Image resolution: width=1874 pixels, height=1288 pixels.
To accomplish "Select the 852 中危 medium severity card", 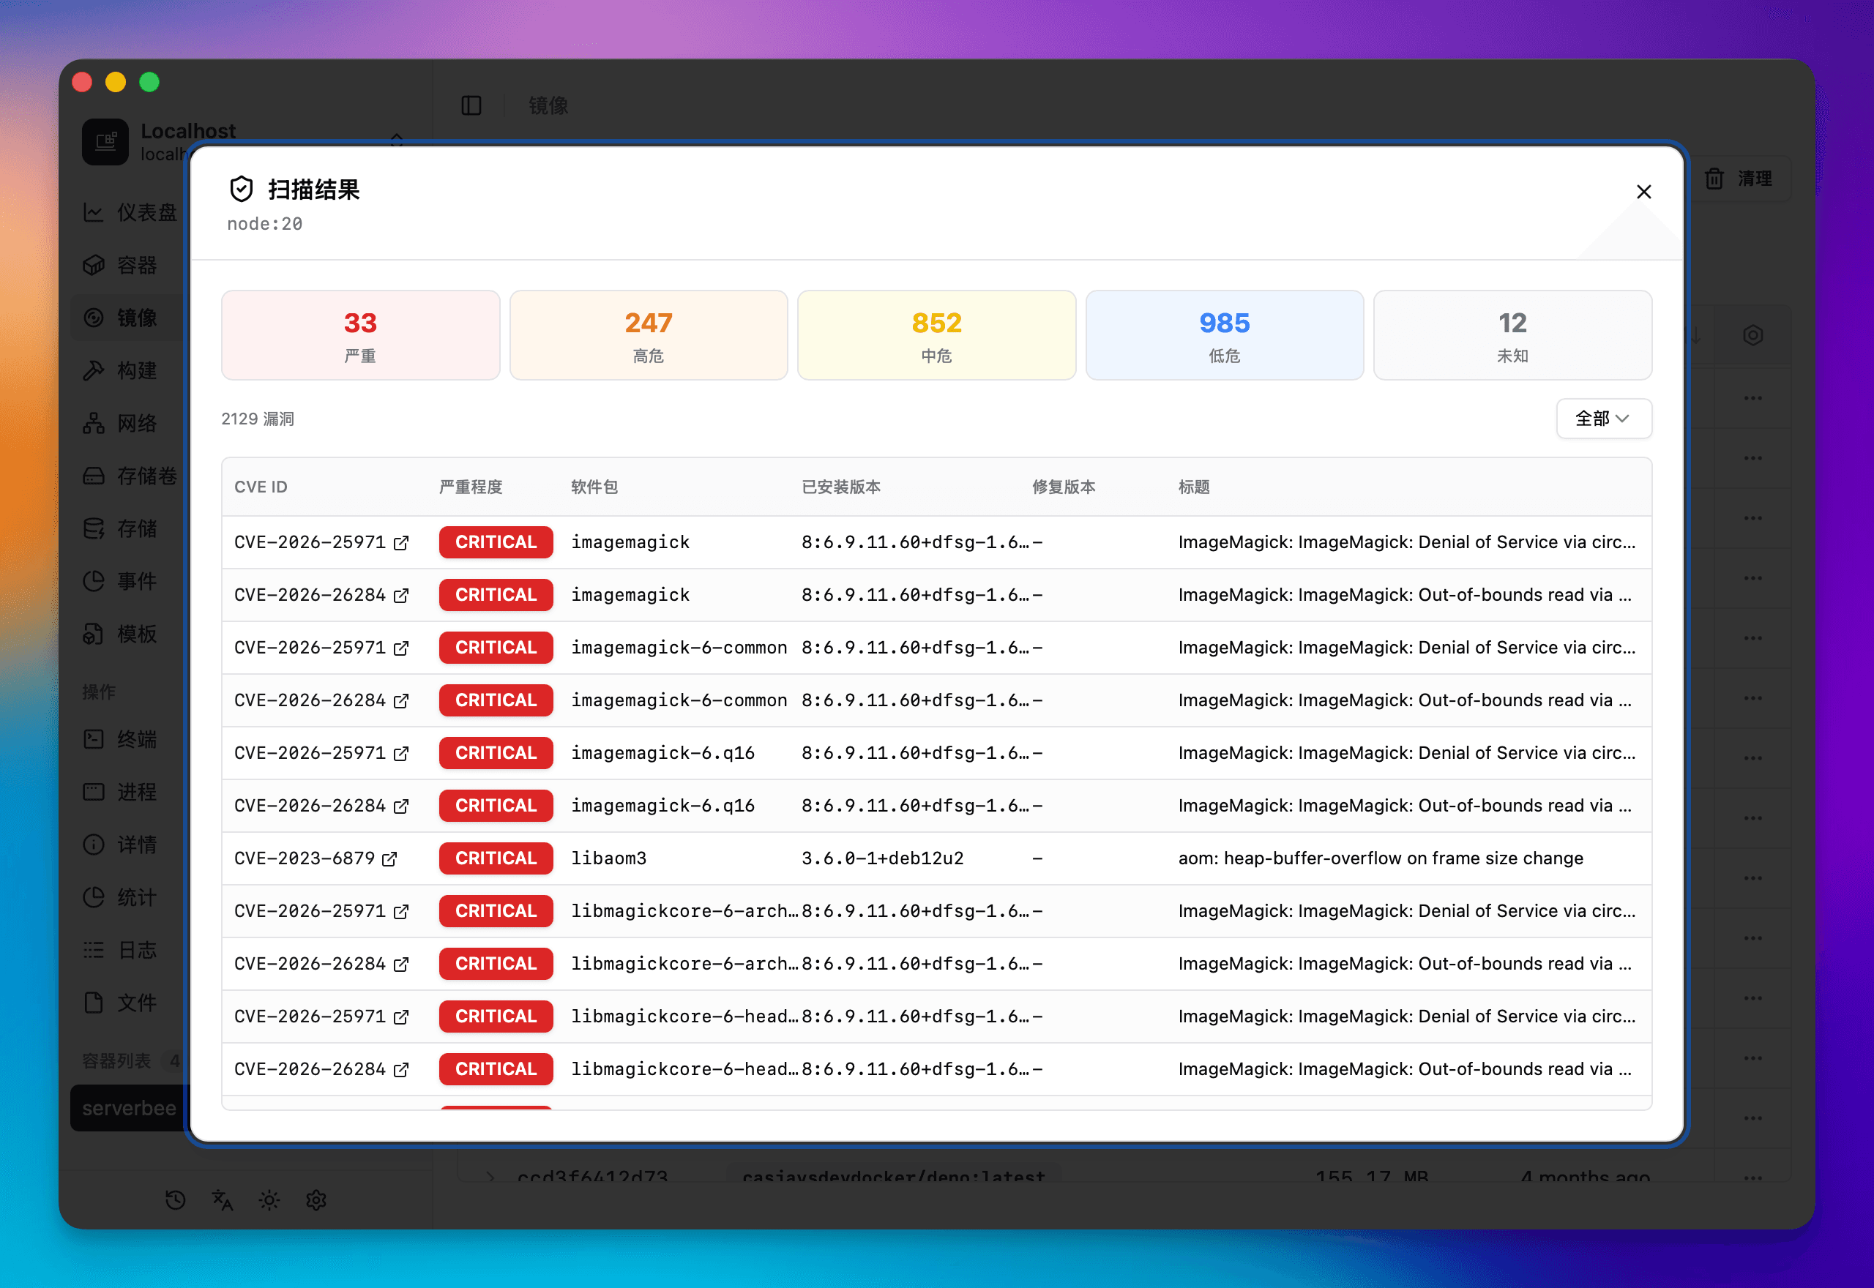I will [x=936, y=335].
